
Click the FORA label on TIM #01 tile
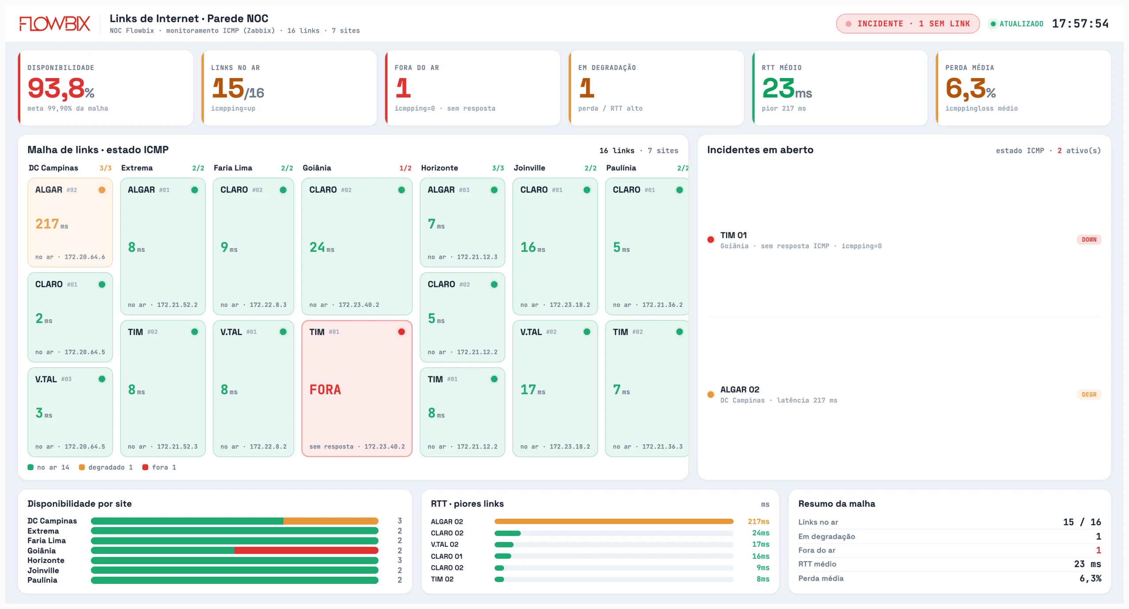point(325,390)
